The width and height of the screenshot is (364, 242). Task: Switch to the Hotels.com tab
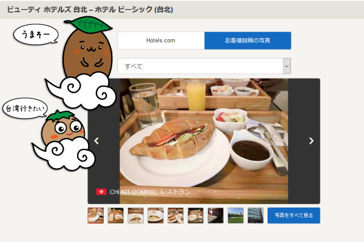[161, 41]
